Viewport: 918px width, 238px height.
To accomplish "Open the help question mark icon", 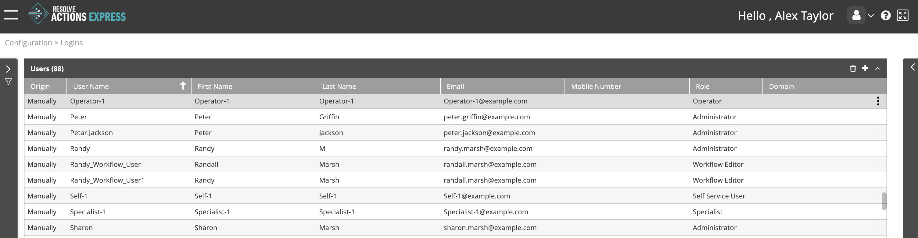I will point(886,16).
